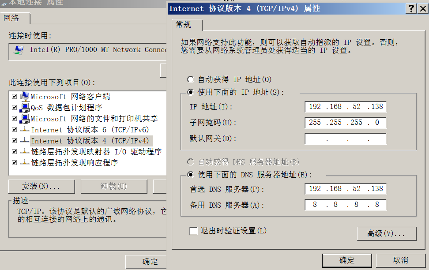Screen dimensions: 429x270
Task: Select Internet 协议版本 4 list item
Action: click(90, 141)
